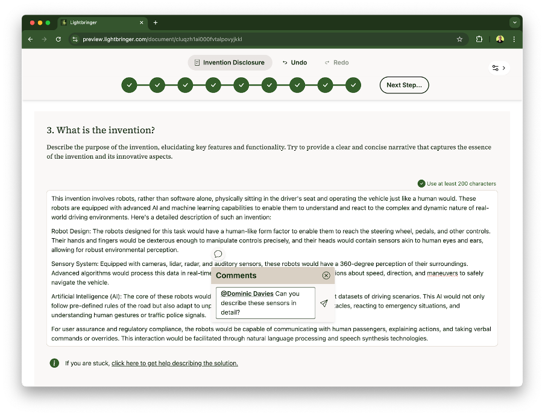Jump to the third completed step

[185, 85]
